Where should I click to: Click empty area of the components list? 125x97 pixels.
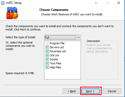[62, 74]
